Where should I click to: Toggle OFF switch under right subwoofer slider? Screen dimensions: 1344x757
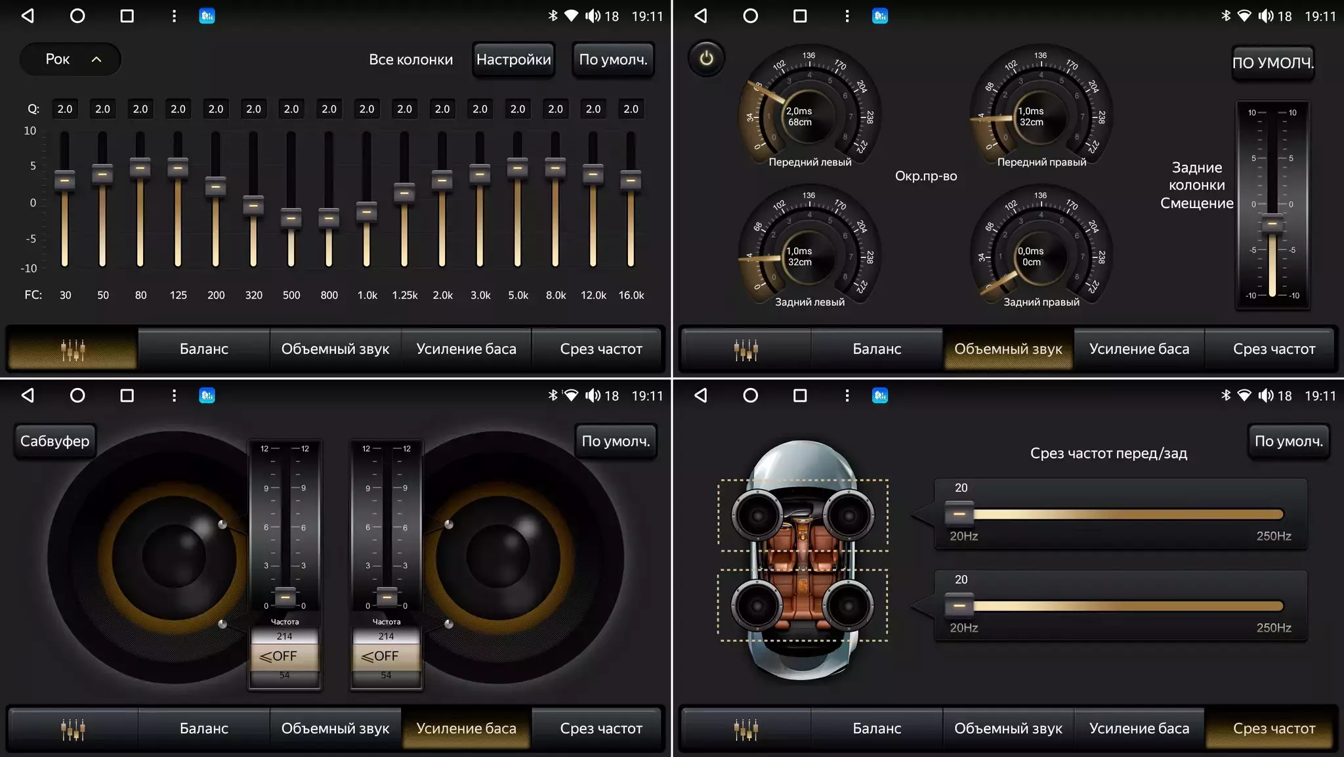(x=386, y=656)
